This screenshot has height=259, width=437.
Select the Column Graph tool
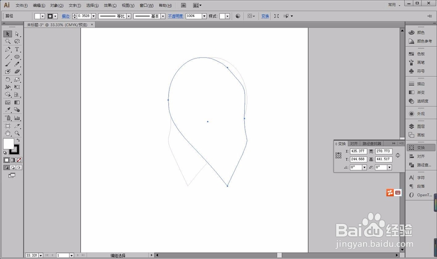click(17, 118)
